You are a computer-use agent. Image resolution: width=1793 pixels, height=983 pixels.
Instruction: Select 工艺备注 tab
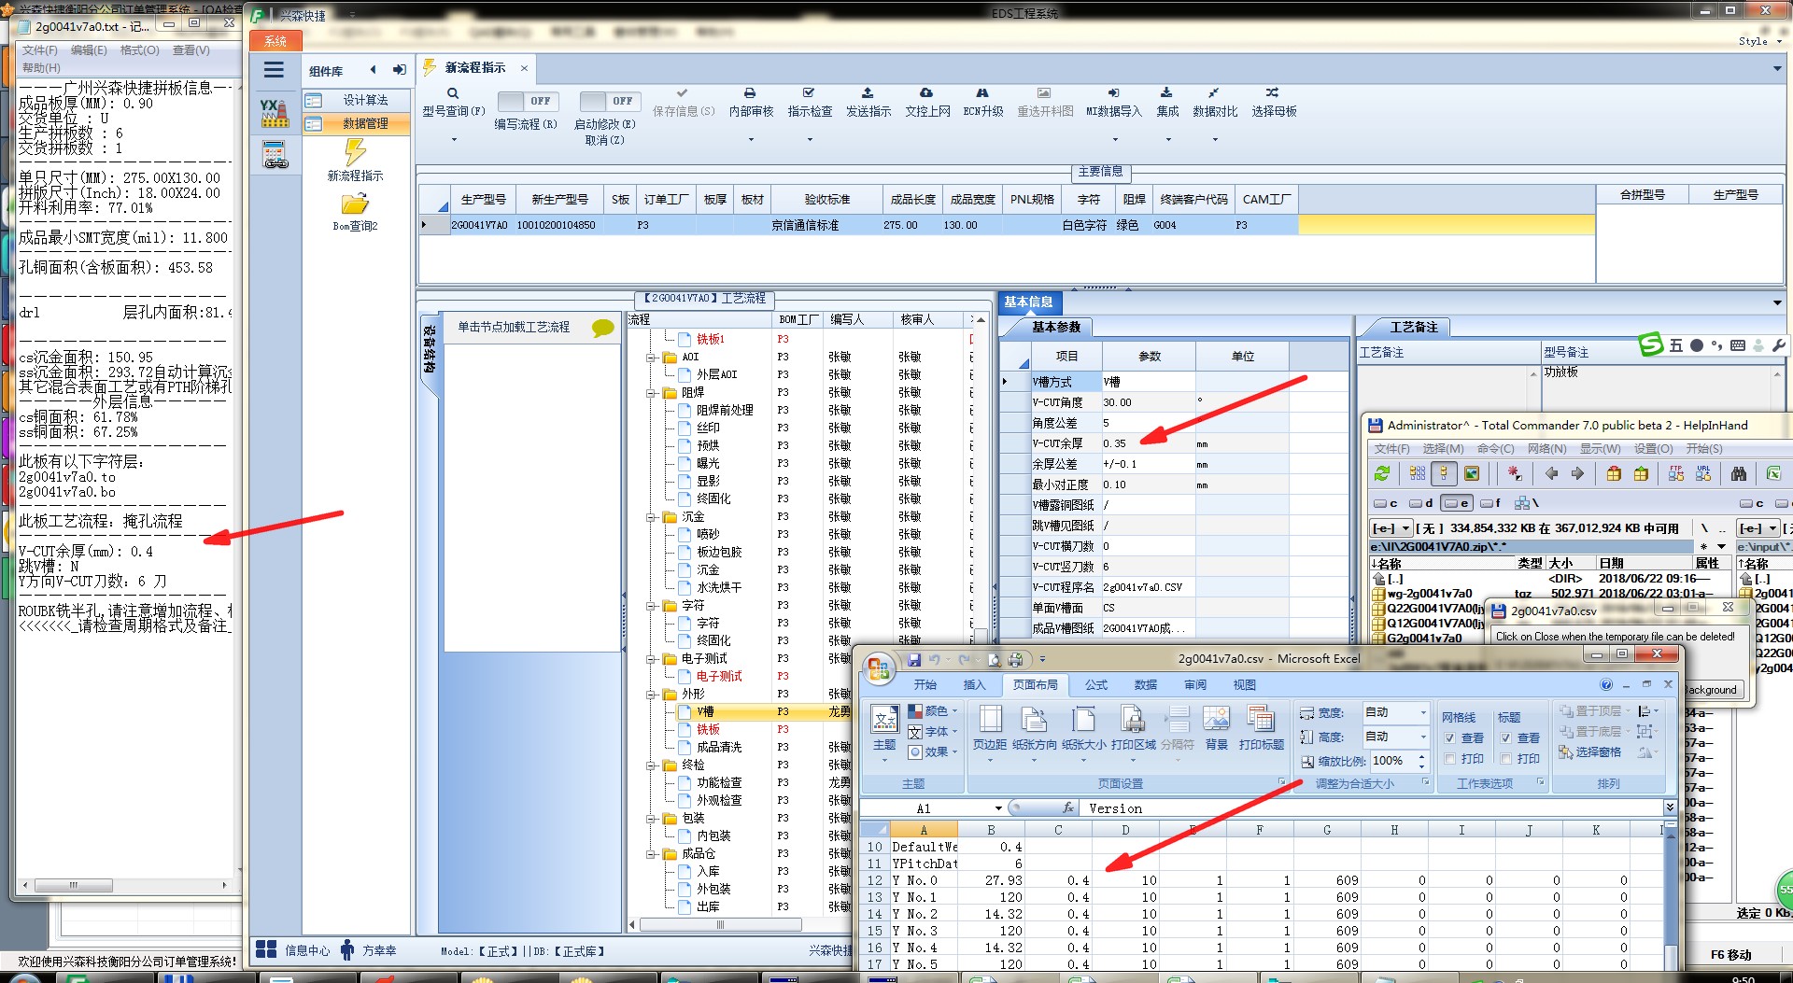(x=1413, y=328)
